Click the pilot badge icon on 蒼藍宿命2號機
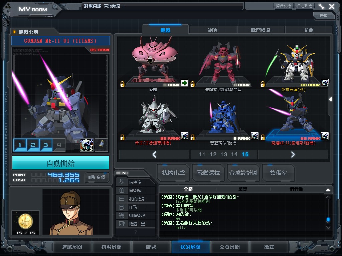The width and height of the screenshot is (342, 256). coord(254,136)
